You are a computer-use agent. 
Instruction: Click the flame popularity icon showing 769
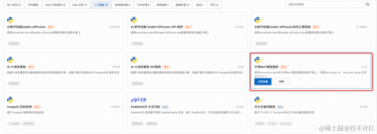361,107
